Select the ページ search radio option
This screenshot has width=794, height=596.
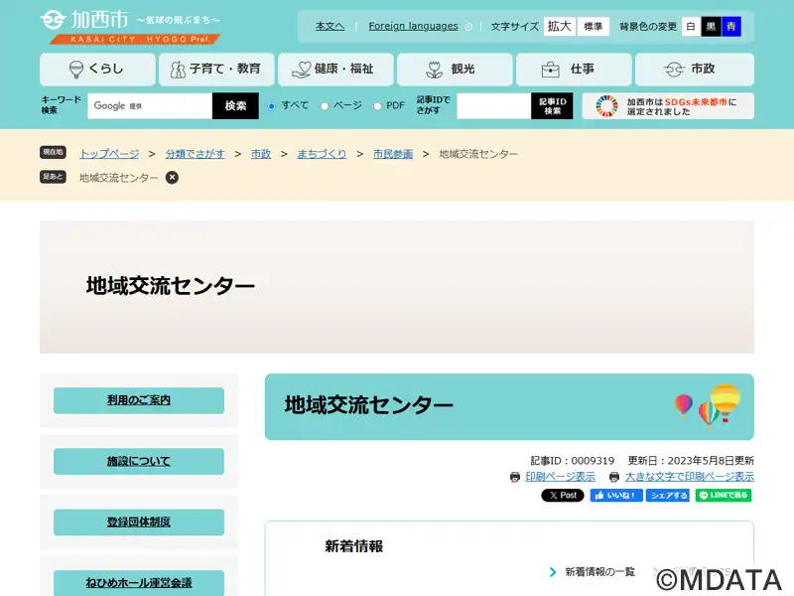(325, 106)
